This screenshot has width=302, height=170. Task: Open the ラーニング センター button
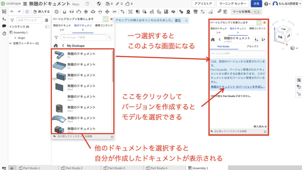click(x=233, y=4)
